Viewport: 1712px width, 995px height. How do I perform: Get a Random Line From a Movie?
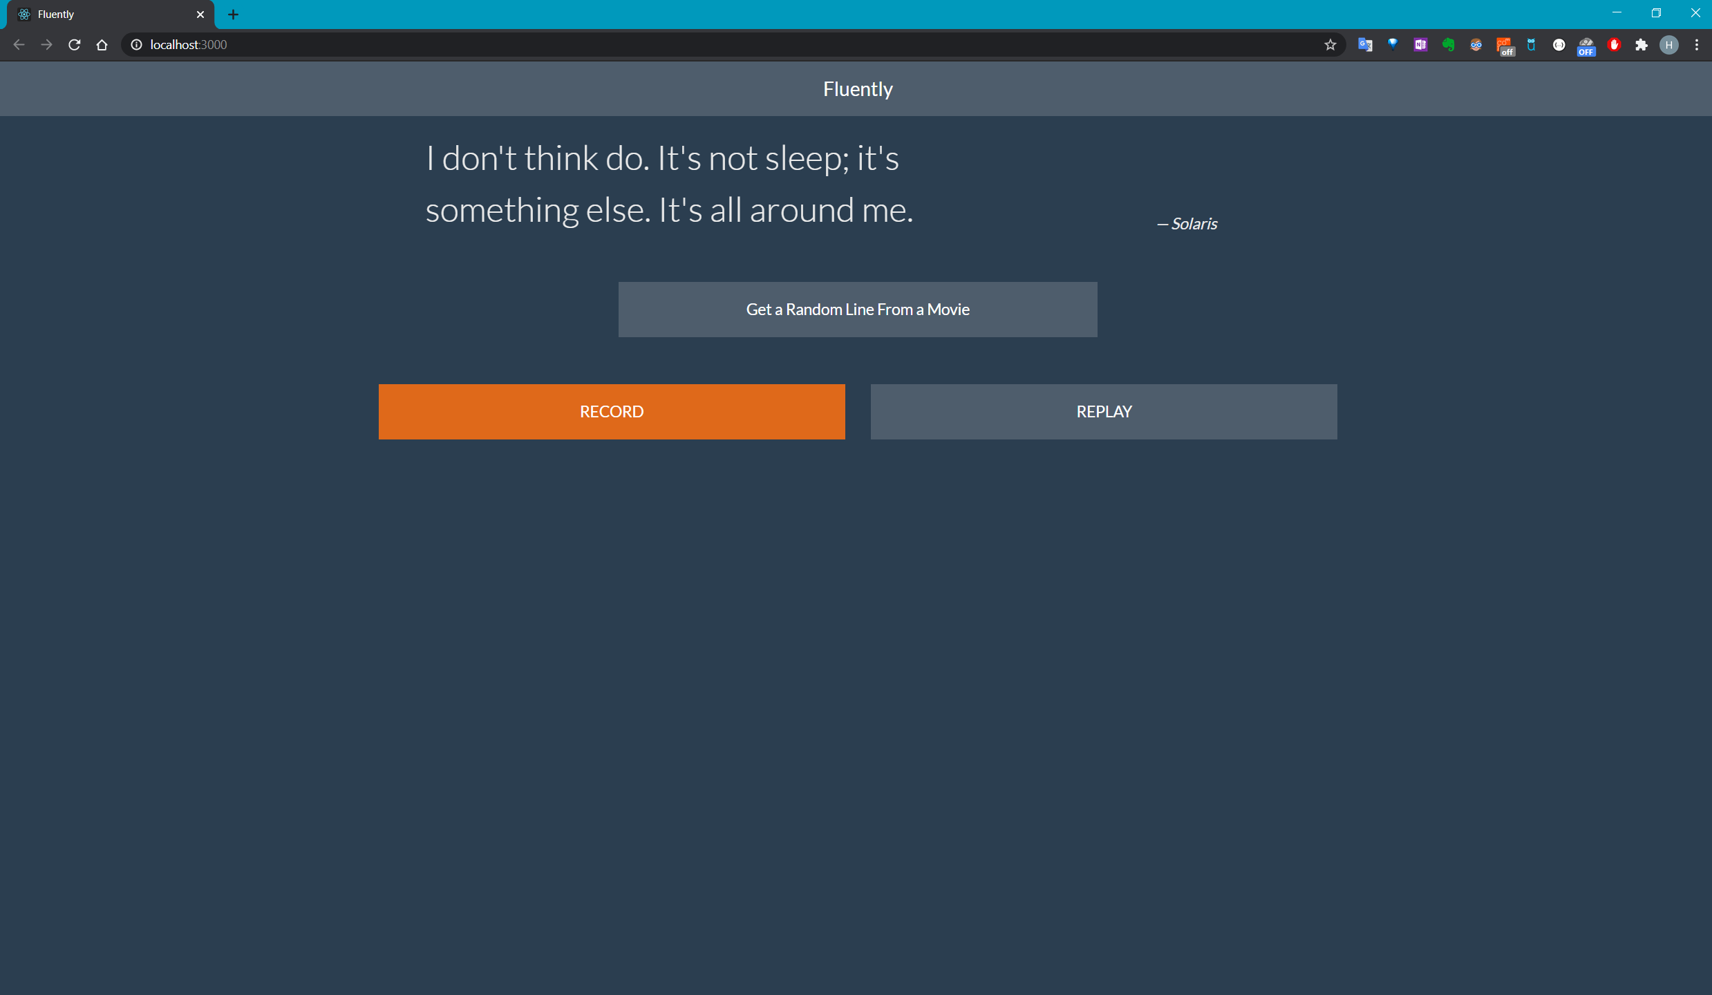click(x=857, y=309)
